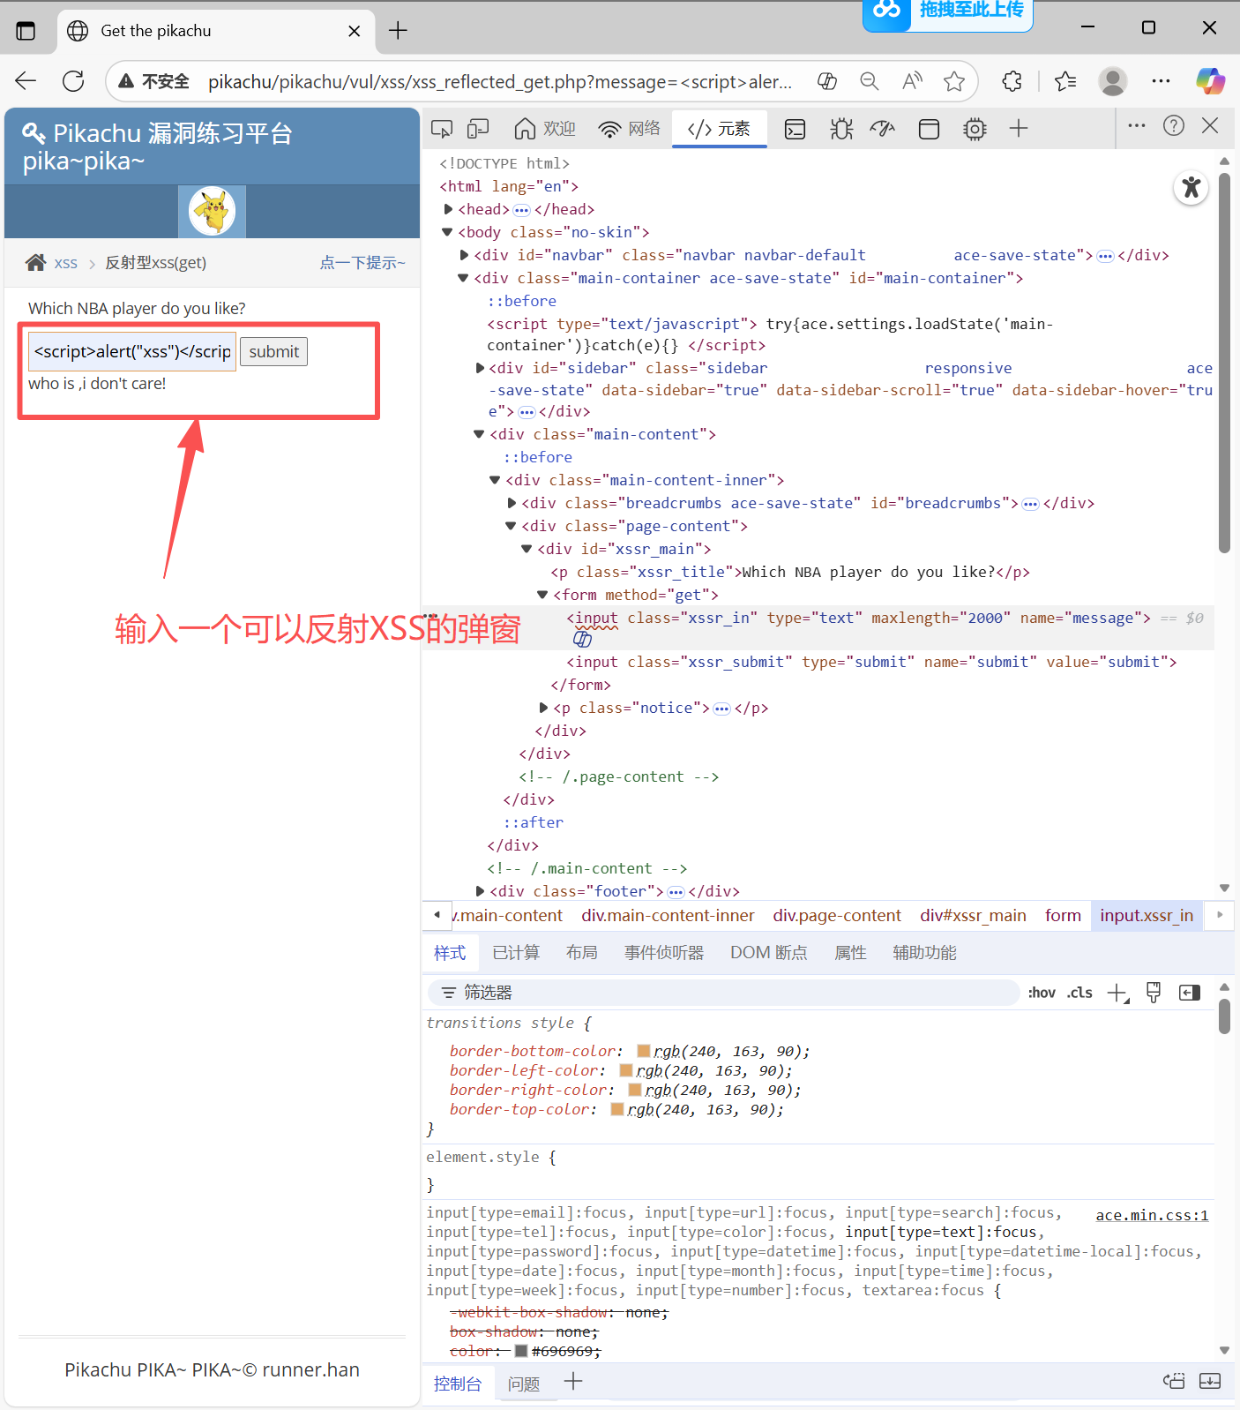Click breadcrumb div.page-content
The height and width of the screenshot is (1410, 1240).
(837, 916)
